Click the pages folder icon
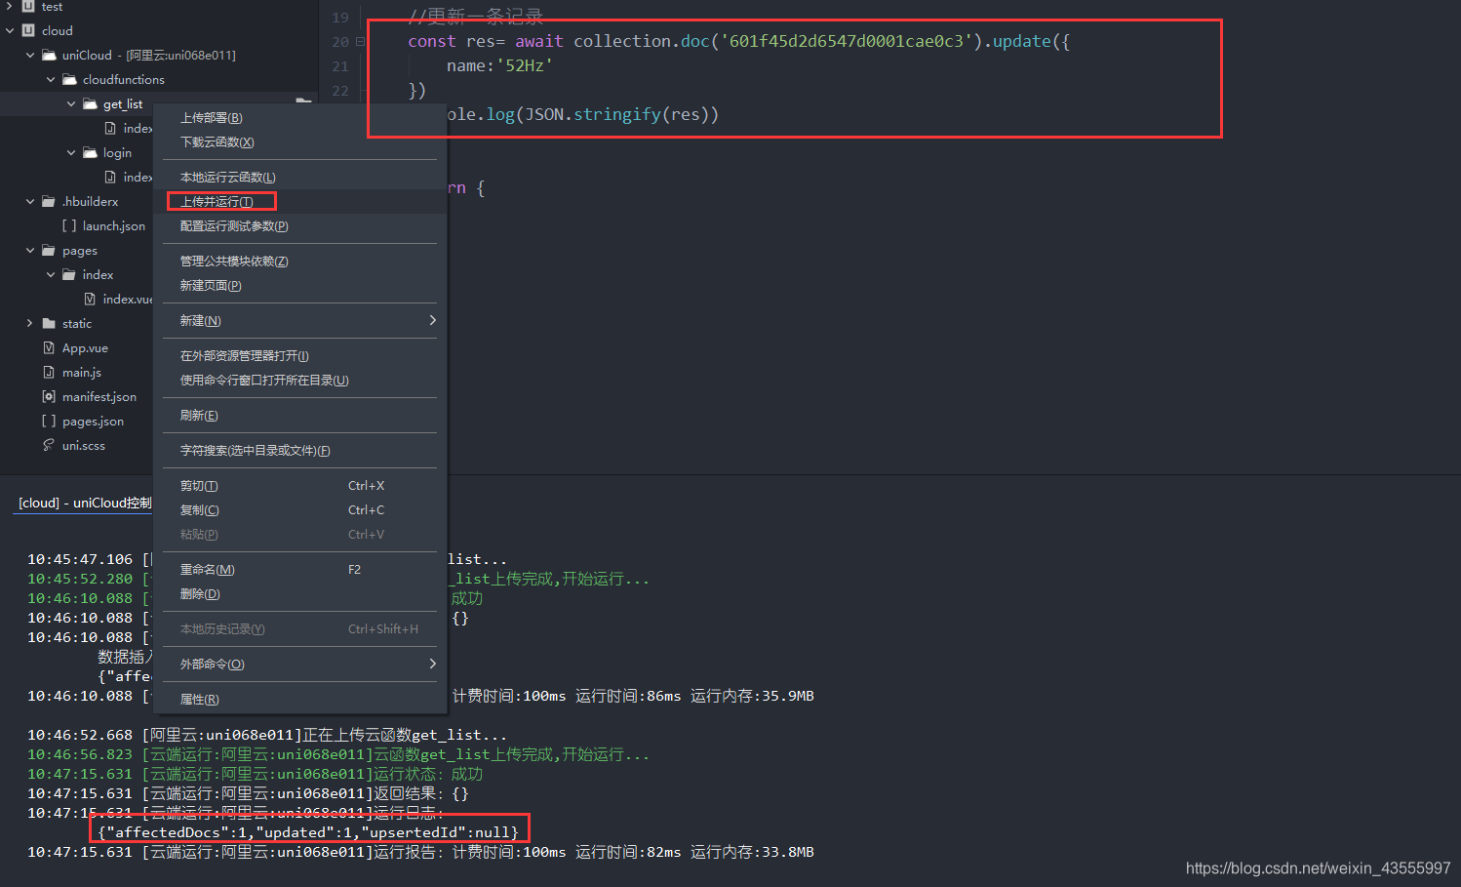The width and height of the screenshot is (1461, 887). pos(49,250)
